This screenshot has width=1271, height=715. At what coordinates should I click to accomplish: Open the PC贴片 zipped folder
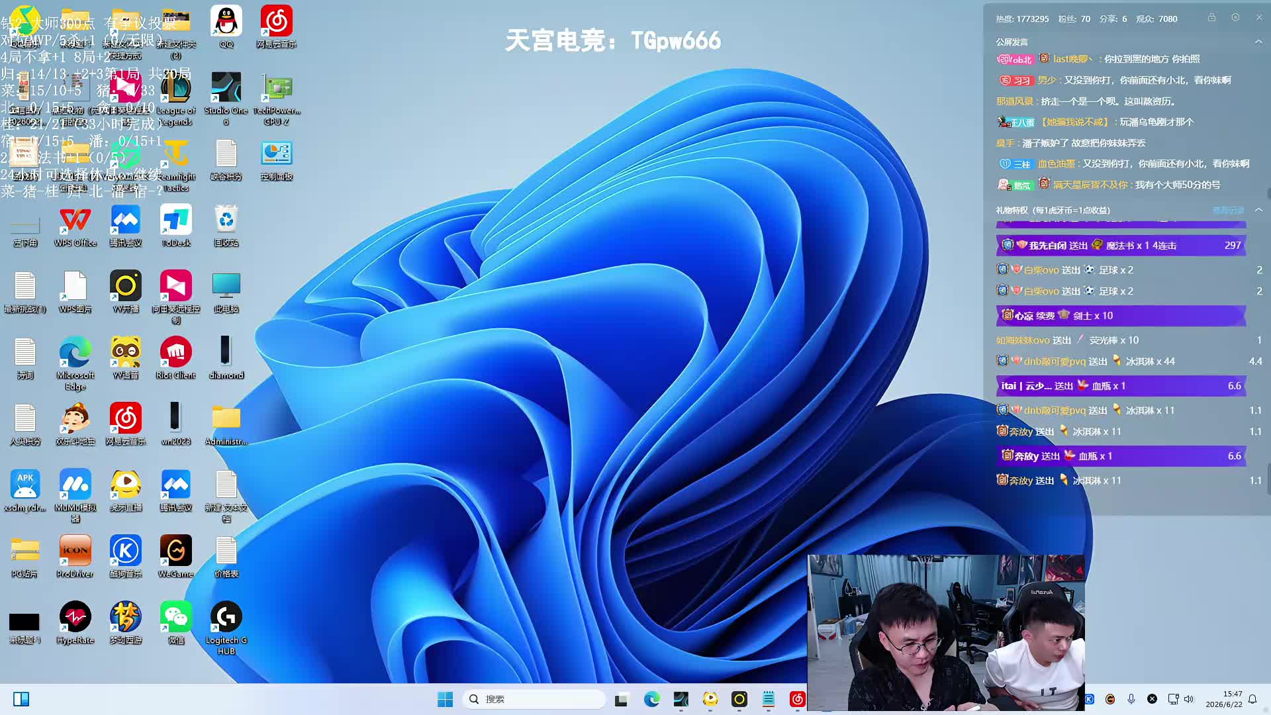25,556
